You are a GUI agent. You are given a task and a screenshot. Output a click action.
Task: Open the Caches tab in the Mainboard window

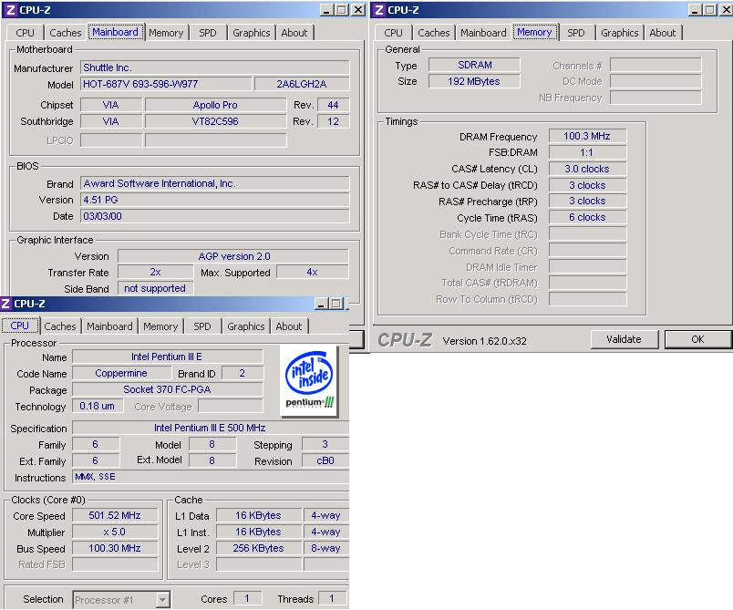(x=65, y=33)
